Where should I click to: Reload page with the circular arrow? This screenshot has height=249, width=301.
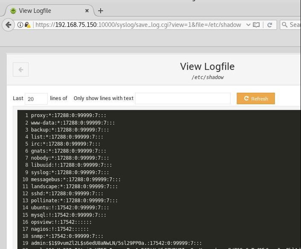(x=270, y=25)
